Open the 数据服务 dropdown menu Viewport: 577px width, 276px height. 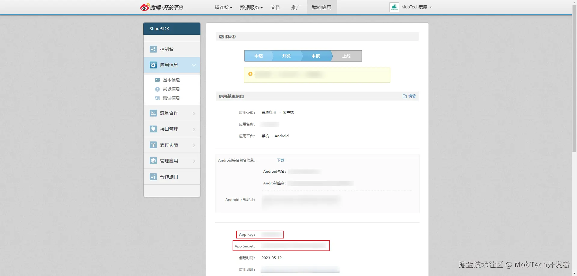tap(251, 7)
